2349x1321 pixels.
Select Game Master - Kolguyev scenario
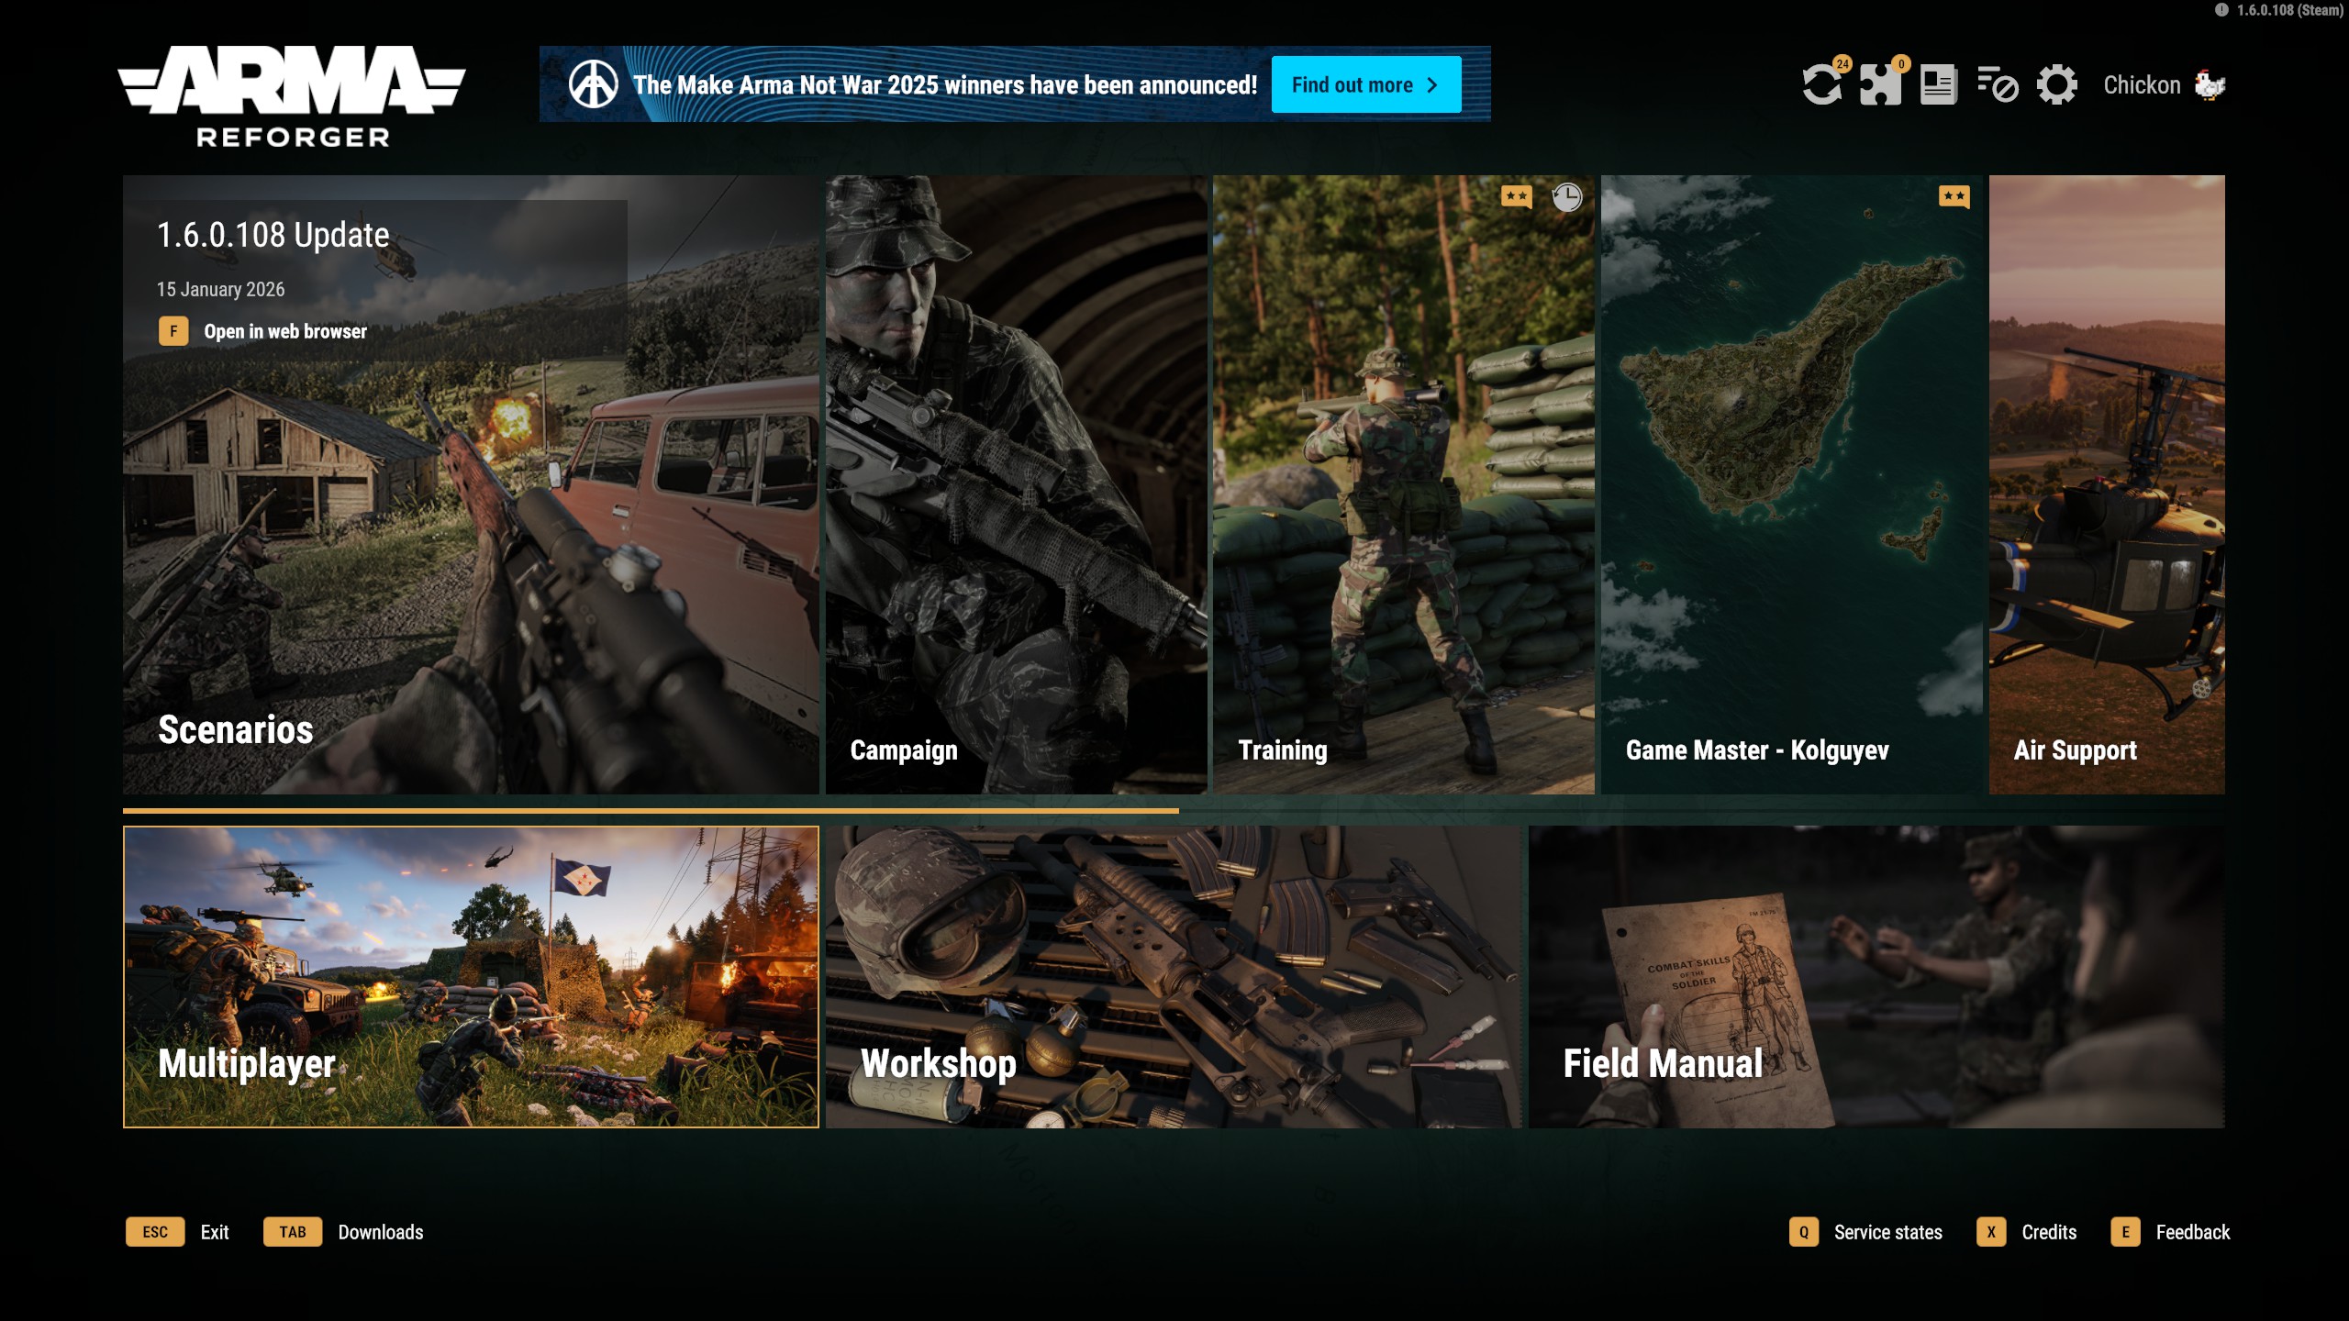point(1791,484)
